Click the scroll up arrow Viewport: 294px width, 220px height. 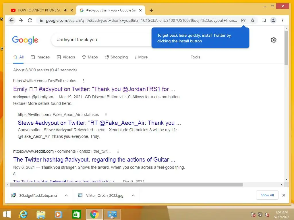[286, 28]
